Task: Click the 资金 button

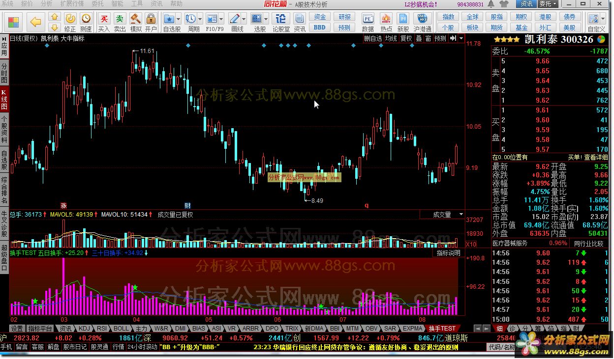Action: (x=320, y=17)
